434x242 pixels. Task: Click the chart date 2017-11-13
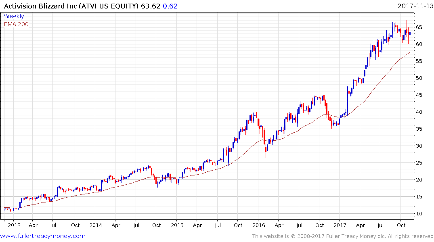coord(415,6)
